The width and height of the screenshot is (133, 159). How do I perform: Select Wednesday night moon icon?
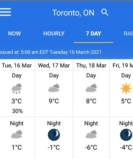[54, 135]
